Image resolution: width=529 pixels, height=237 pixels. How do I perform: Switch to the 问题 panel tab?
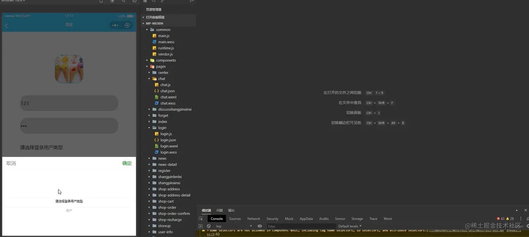[x=220, y=210]
